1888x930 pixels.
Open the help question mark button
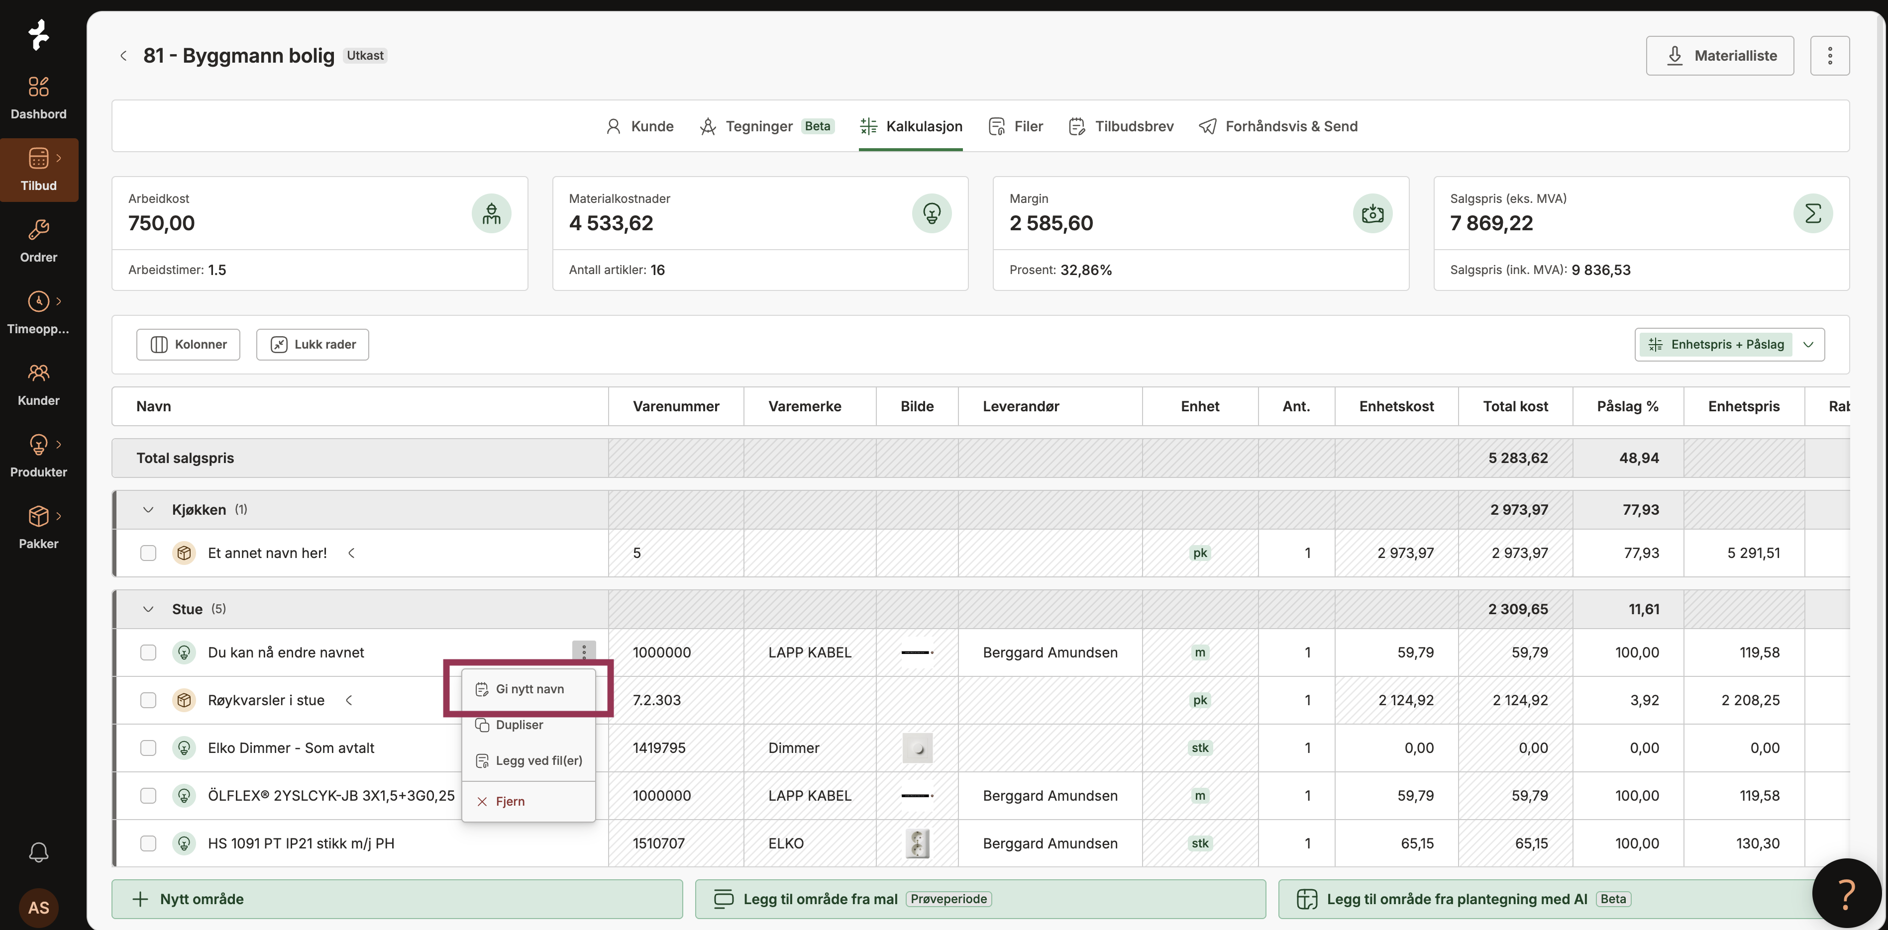1846,893
